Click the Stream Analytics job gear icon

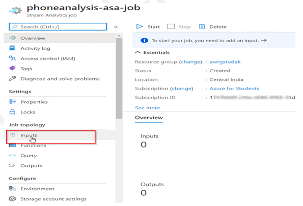(15, 10)
